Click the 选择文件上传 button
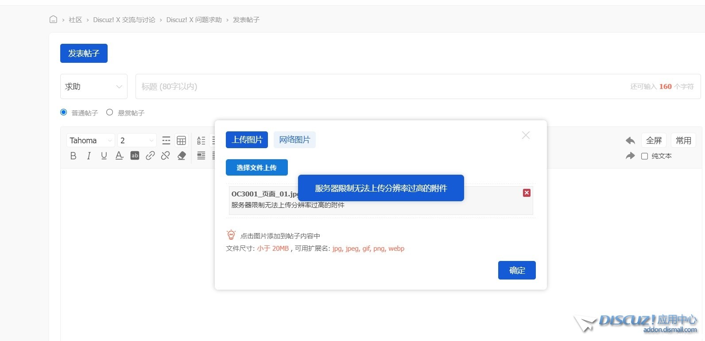This screenshot has height=341, width=705. (256, 168)
